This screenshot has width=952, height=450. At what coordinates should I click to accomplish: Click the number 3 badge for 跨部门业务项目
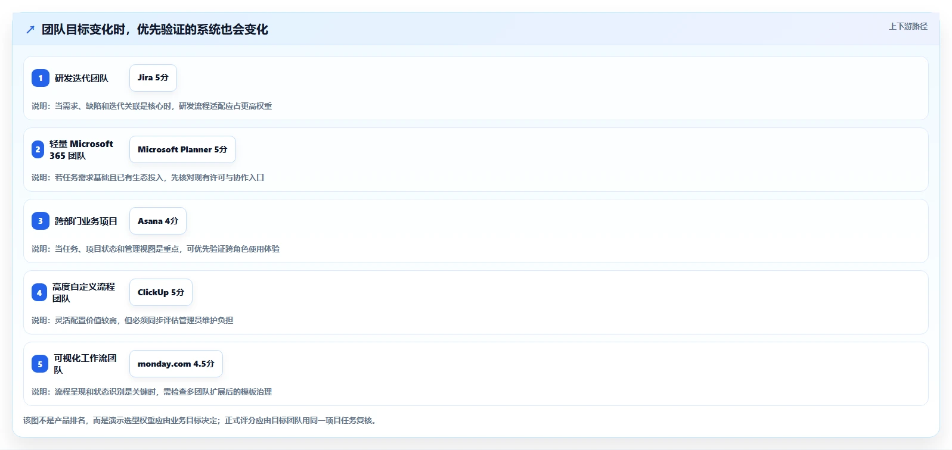(41, 221)
